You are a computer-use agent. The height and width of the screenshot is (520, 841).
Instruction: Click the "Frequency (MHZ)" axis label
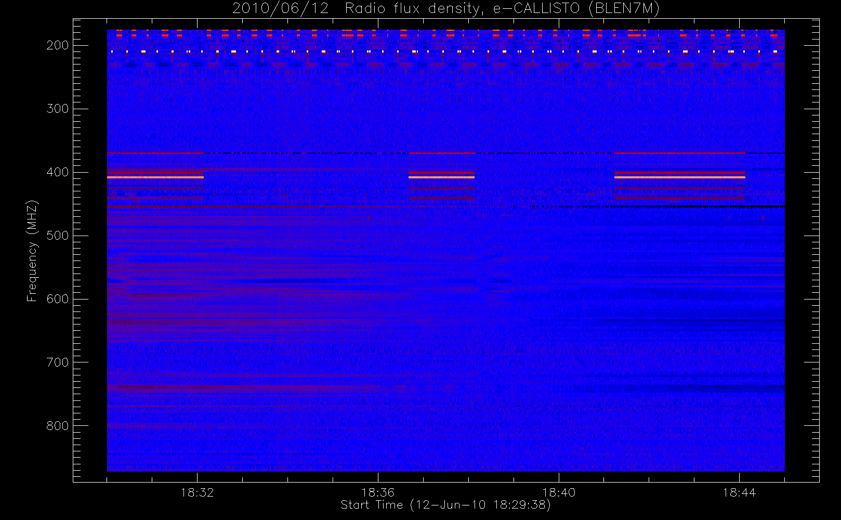coord(32,251)
